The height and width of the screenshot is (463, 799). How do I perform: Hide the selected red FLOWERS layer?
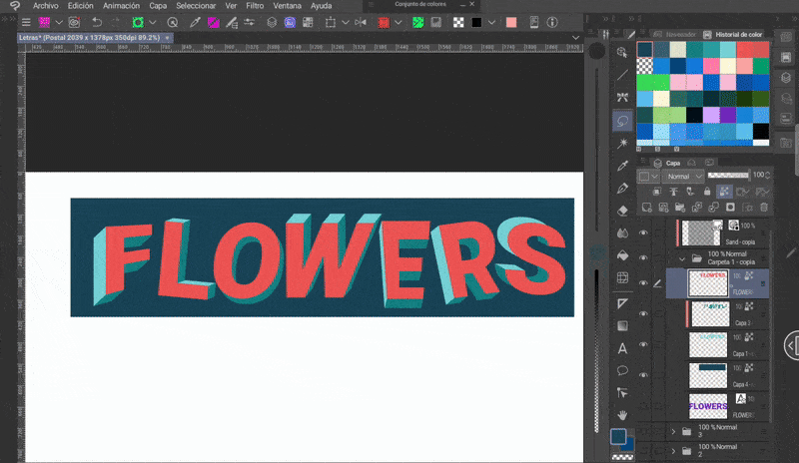(x=643, y=283)
